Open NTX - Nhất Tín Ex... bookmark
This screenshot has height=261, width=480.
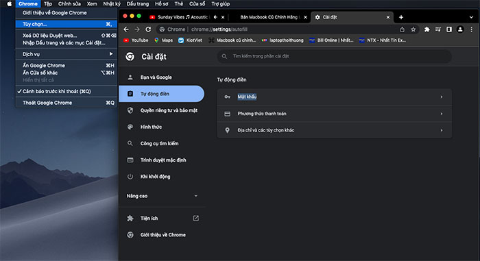383,40
